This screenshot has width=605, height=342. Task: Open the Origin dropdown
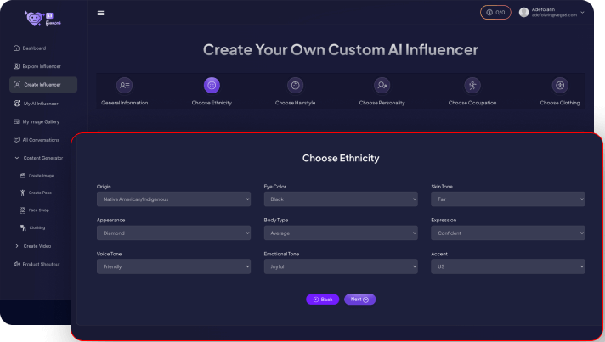coord(173,199)
